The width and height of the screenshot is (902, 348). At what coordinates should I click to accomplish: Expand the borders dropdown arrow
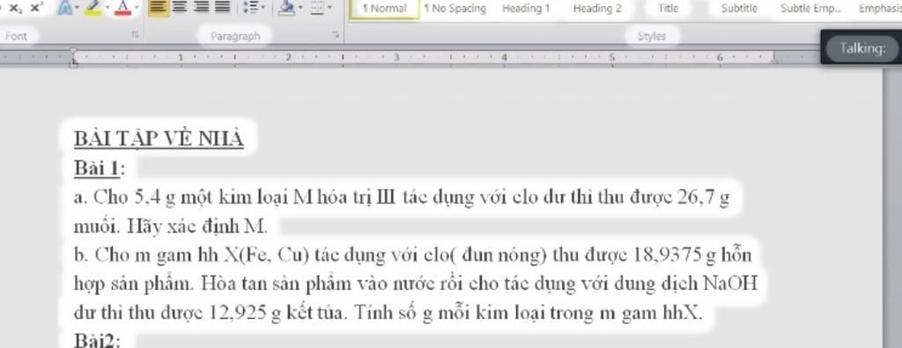coord(329,7)
